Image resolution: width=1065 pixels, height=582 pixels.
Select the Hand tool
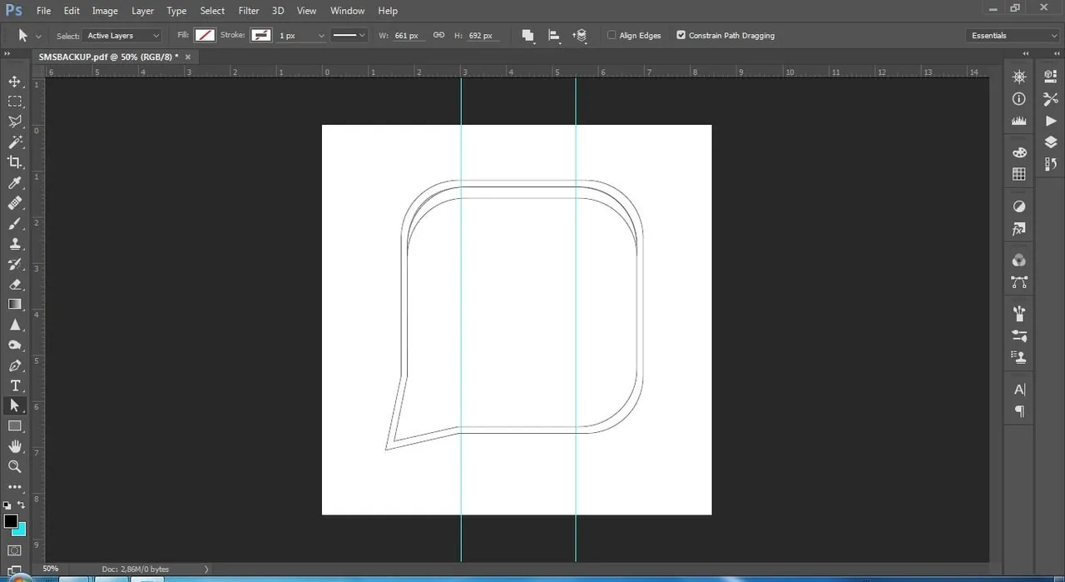click(x=15, y=446)
